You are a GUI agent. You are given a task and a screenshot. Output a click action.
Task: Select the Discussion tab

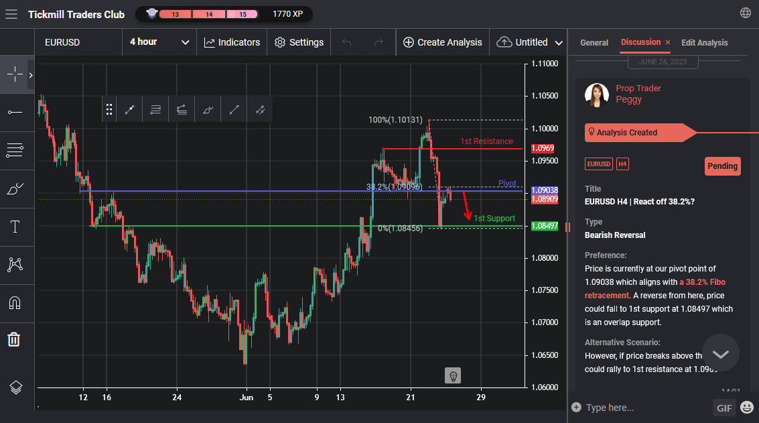coord(640,42)
